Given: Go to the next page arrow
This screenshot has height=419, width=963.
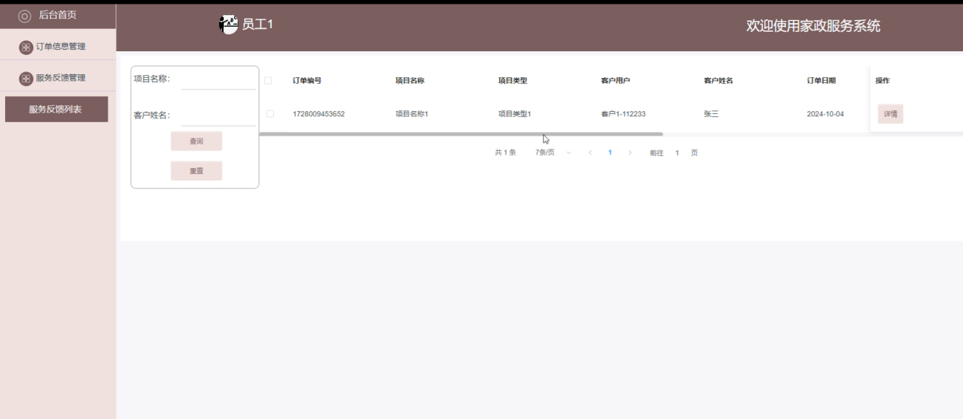Looking at the screenshot, I should 630,153.
